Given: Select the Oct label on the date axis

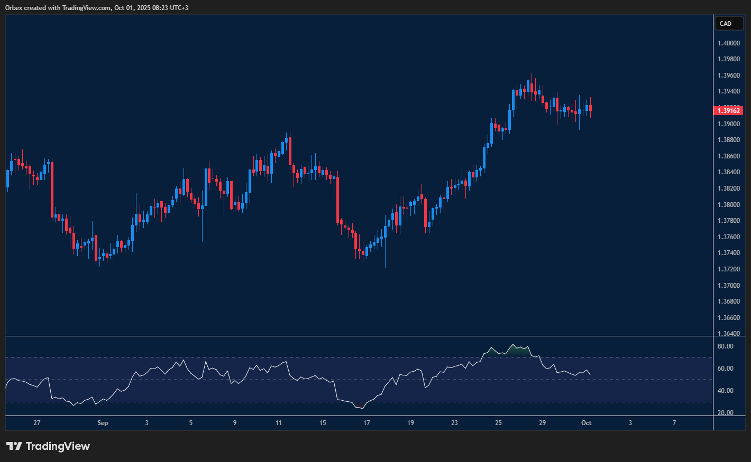Looking at the screenshot, I should [x=586, y=423].
